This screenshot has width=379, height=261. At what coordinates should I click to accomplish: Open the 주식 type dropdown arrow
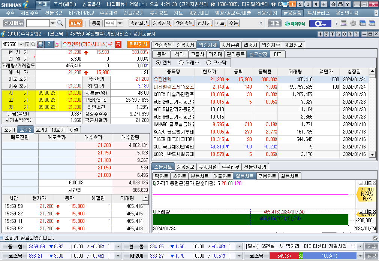pyautogui.click(x=120, y=23)
